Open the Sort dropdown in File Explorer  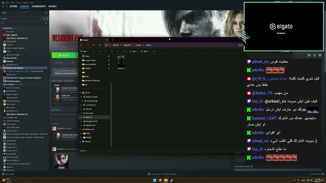[x=133, y=51]
